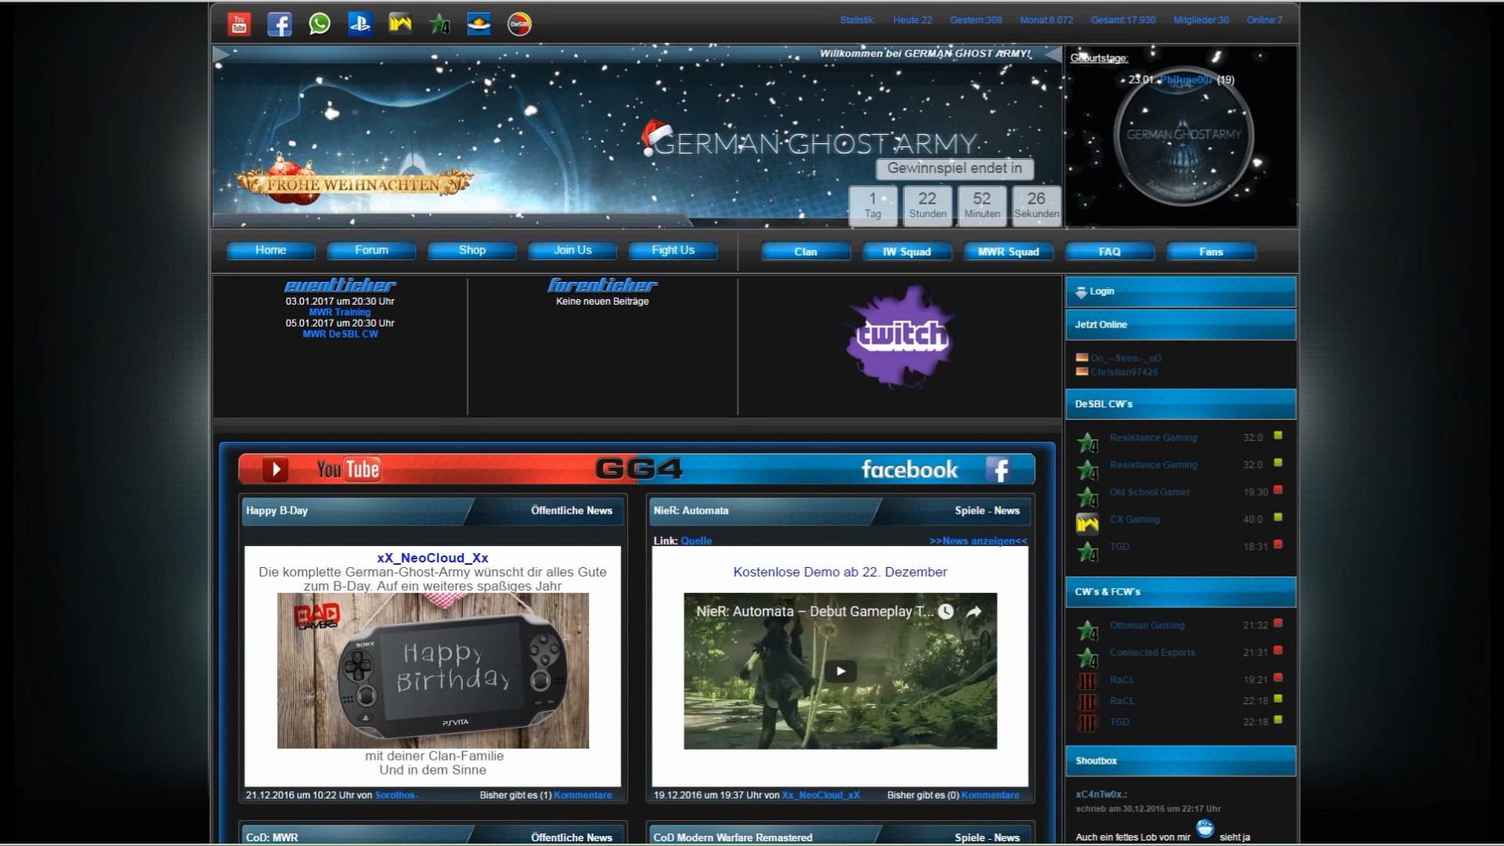Open the Shop menu item
Screen dimensions: 1504x846
pos(472,251)
